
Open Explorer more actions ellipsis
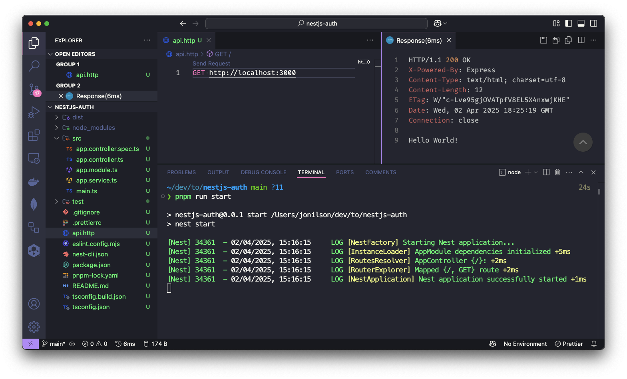(x=147, y=40)
